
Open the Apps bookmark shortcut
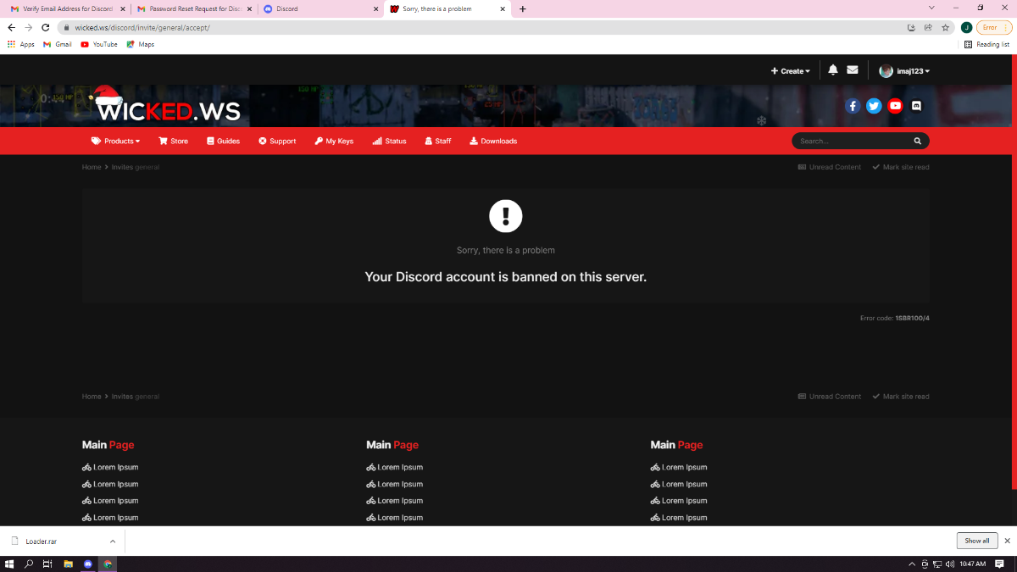(x=21, y=44)
